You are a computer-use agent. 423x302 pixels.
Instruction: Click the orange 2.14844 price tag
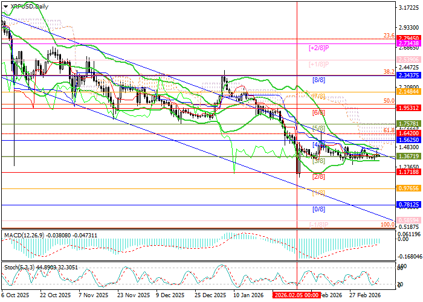click(x=408, y=92)
